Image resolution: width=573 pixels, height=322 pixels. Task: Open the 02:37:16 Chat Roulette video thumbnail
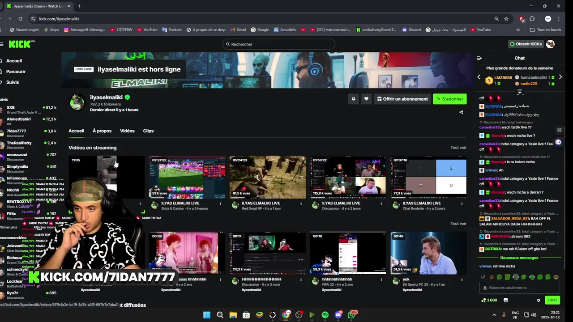[428, 177]
